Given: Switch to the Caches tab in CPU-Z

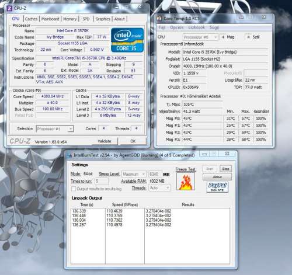Looking at the screenshot, I should (31, 19).
